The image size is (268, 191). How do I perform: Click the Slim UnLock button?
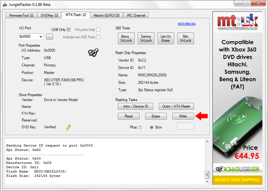[x=186, y=38]
